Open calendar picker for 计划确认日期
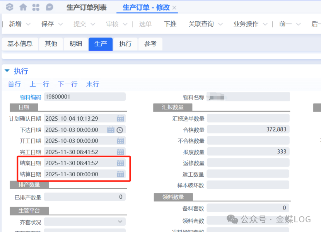 coord(120,119)
